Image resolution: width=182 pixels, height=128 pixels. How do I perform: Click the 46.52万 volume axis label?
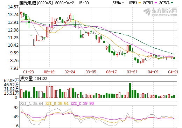click(11, 85)
